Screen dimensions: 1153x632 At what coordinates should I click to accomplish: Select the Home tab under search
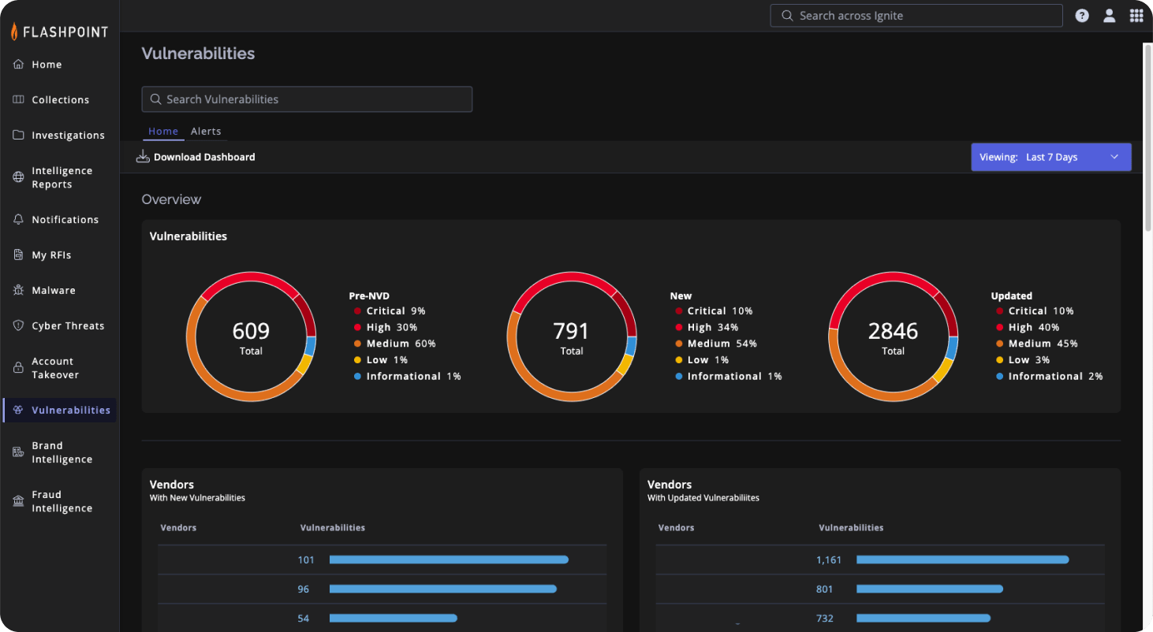coord(163,131)
